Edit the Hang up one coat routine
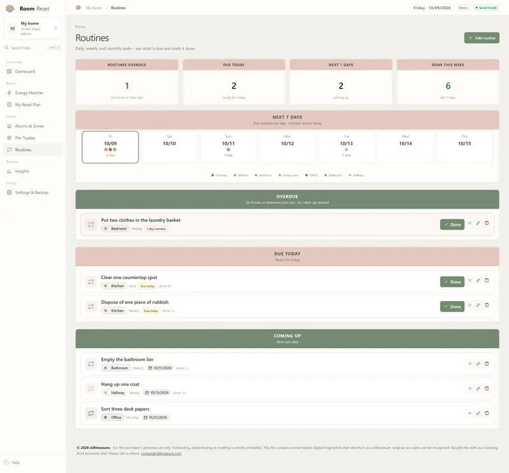Viewport: 509px width, 473px height. click(x=478, y=388)
